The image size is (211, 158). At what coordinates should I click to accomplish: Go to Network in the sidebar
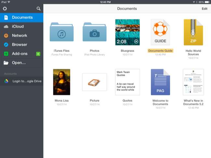coord(19,36)
